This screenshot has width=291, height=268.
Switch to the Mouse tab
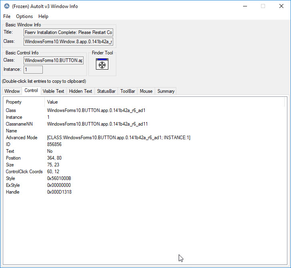(146, 91)
